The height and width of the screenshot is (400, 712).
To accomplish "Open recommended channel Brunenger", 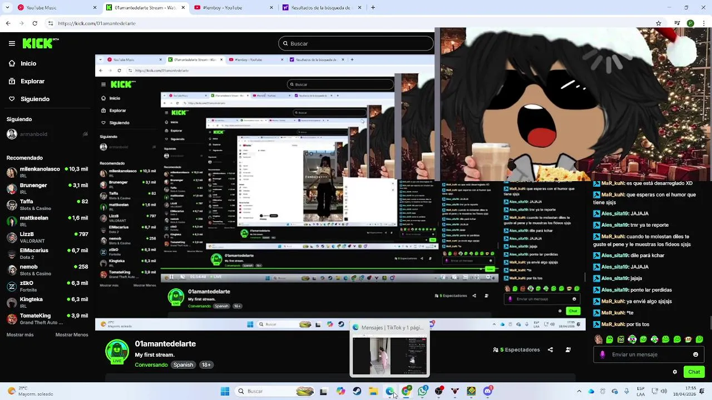I will tap(47, 188).
